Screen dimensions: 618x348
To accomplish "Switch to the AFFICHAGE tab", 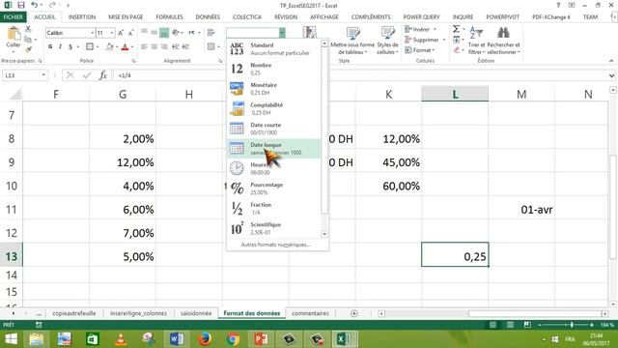I will (x=324, y=17).
